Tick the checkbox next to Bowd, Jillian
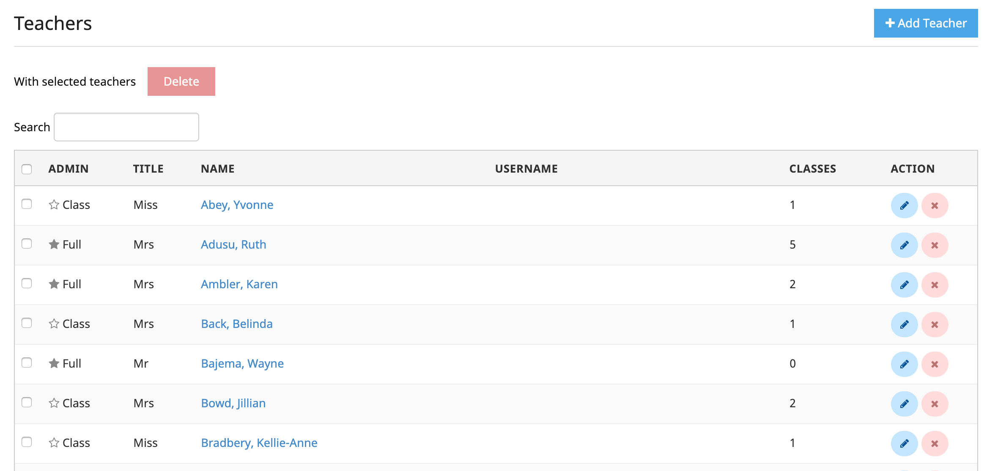995x471 pixels. tap(27, 402)
